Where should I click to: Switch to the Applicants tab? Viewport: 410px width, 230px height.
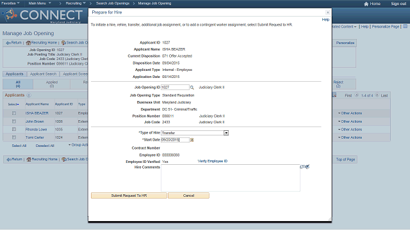(x=15, y=74)
